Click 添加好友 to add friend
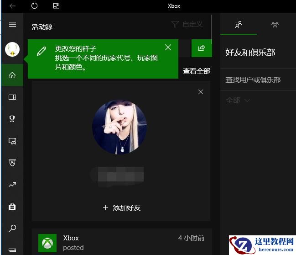This screenshot has width=296, height=255. [122, 208]
